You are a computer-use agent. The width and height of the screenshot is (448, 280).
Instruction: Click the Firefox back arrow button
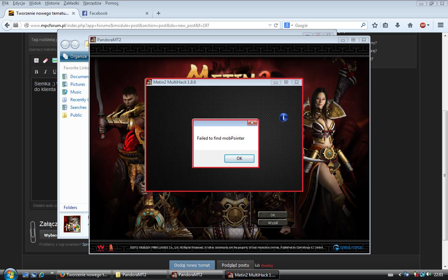pos(7,25)
